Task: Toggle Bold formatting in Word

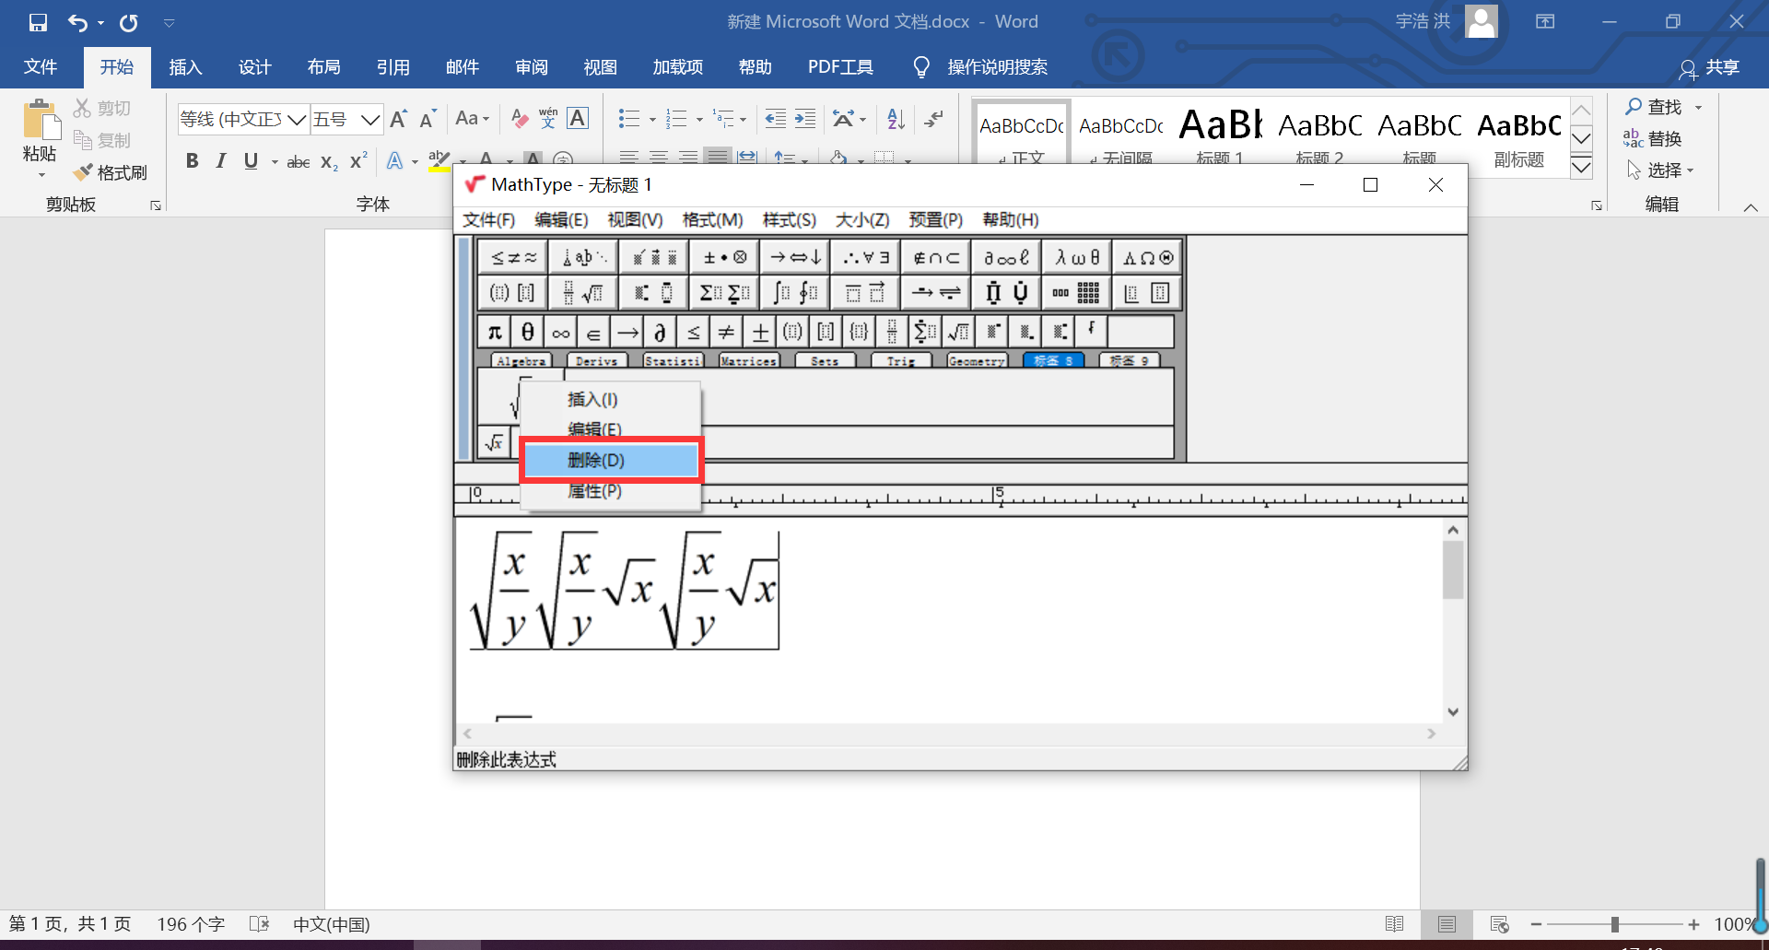Action: [192, 161]
